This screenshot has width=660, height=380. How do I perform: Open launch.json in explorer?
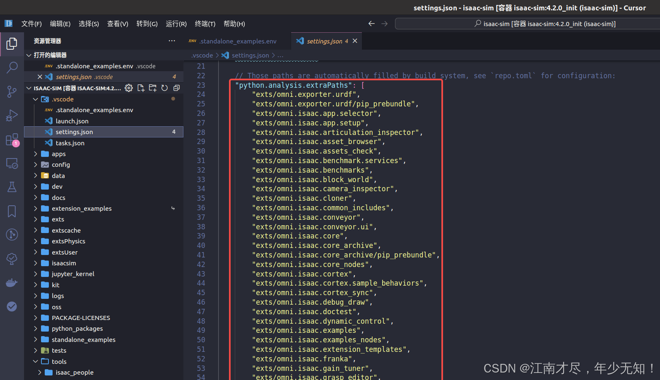click(x=104, y=121)
